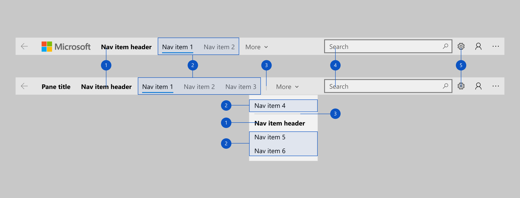520x198 pixels.
Task: Click the account person icon in top header
Action: tap(479, 46)
